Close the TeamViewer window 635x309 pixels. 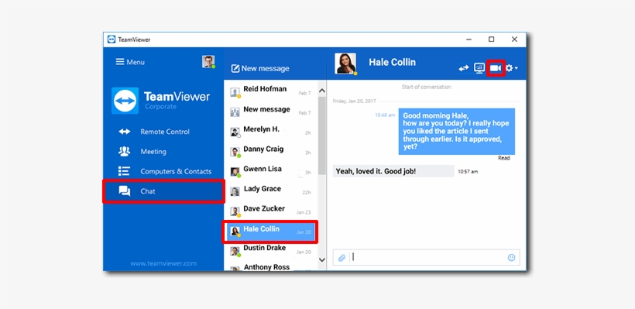[x=514, y=39]
